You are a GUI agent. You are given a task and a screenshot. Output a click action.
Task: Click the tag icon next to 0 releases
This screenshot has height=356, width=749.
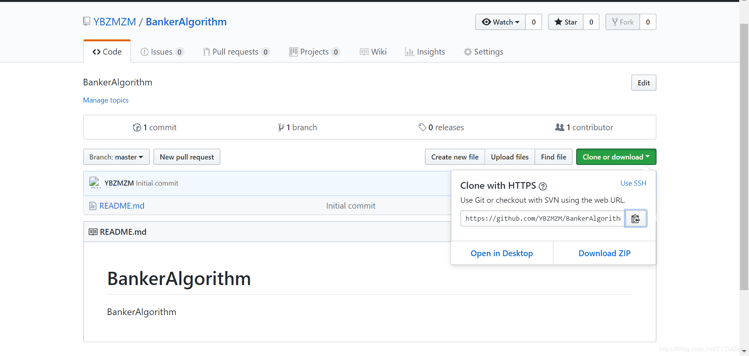pos(422,127)
